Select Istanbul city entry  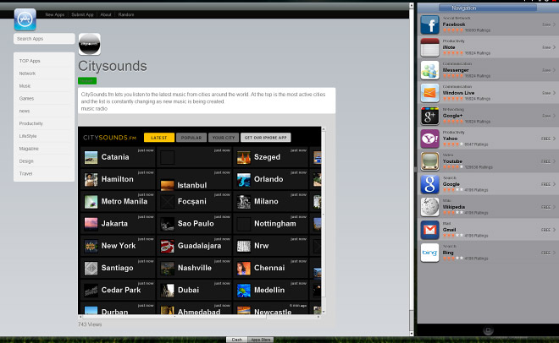pos(194,179)
